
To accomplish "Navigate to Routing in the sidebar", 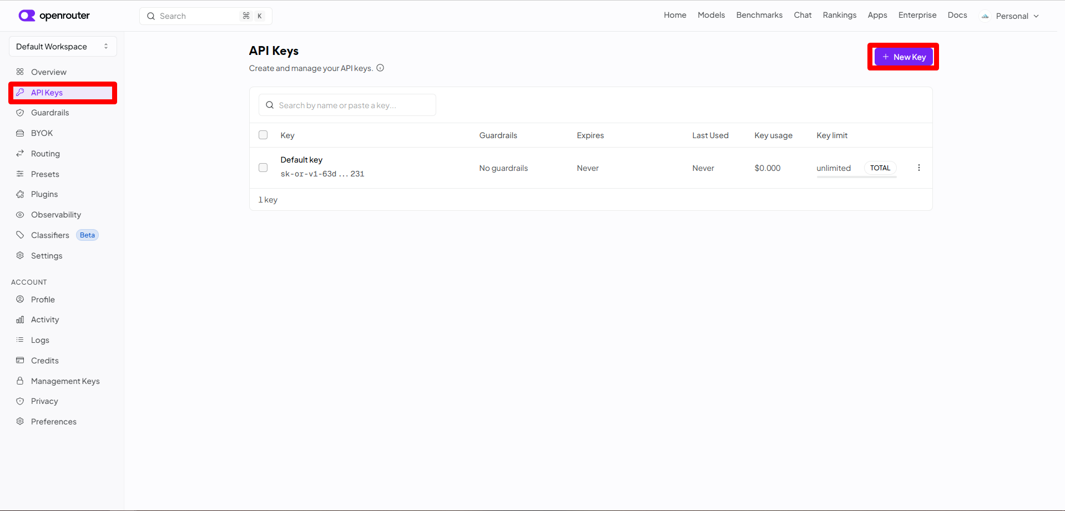I will 63,153.
